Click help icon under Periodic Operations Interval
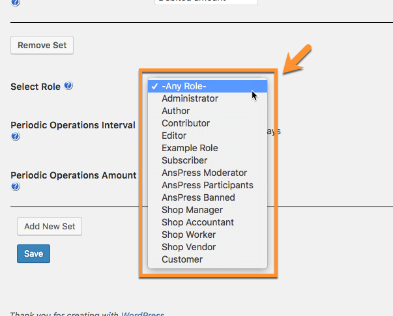Screen dimensions: 393x316 [x=16, y=137]
